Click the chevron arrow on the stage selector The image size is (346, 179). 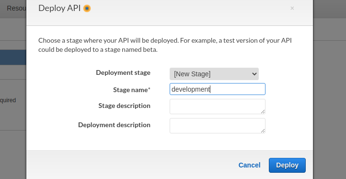pos(254,74)
